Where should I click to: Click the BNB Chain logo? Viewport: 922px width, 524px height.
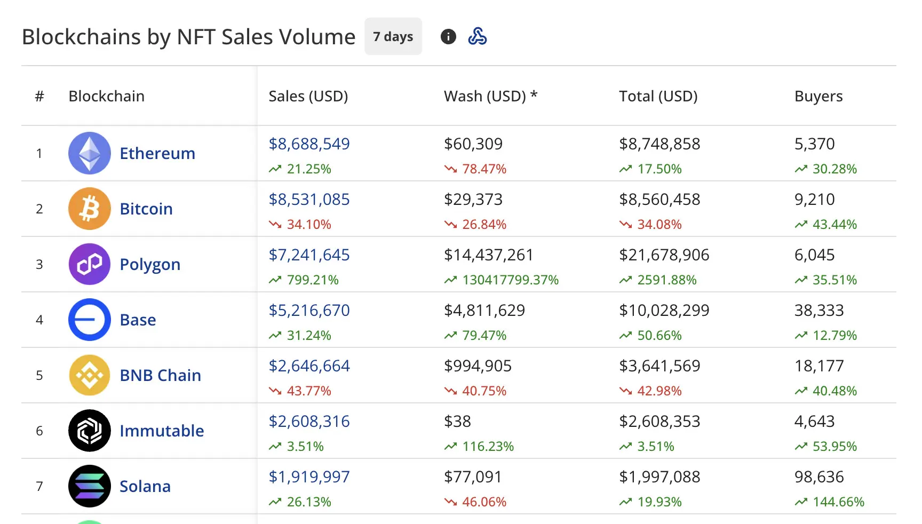[x=89, y=375]
